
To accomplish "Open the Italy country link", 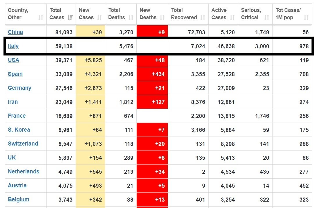I will tap(13, 46).
